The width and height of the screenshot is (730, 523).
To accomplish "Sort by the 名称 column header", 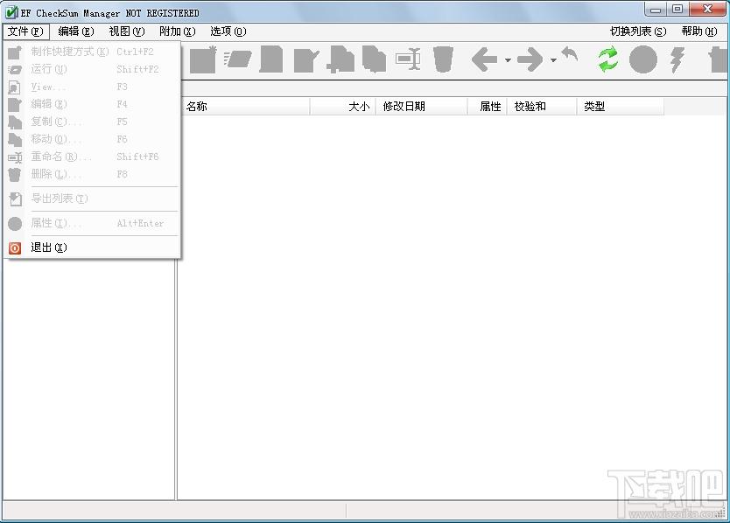I will pyautogui.click(x=245, y=107).
